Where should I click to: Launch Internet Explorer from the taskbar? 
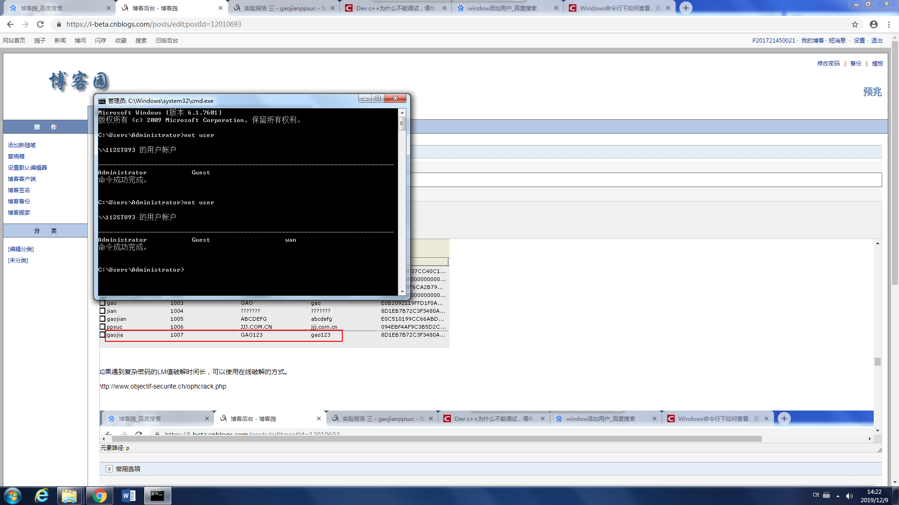pyautogui.click(x=42, y=496)
